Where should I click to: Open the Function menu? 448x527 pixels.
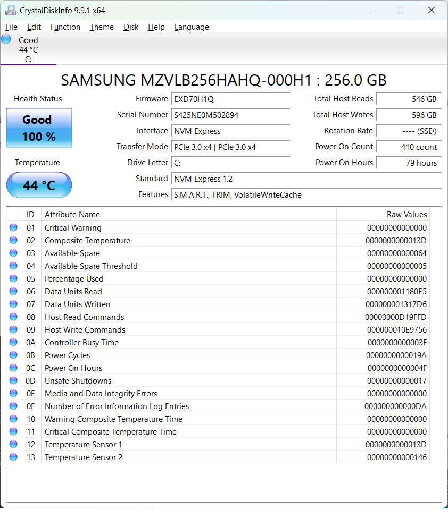[x=65, y=27]
